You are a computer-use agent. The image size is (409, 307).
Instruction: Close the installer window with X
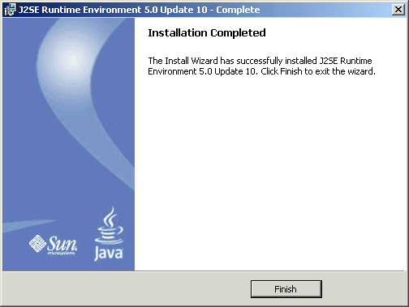click(398, 10)
